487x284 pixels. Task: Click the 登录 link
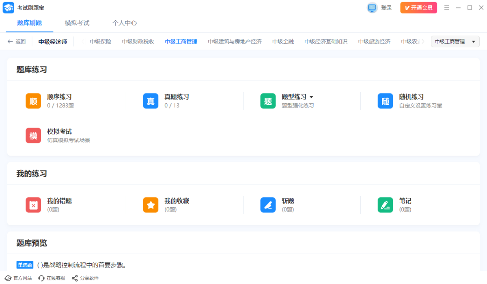click(386, 8)
